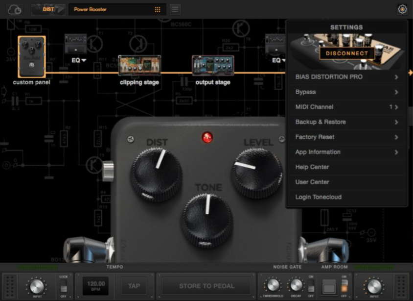
Task: Expand the Bypass chevron
Action: pos(396,92)
